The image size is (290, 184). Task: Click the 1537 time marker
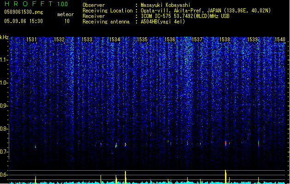197,40
